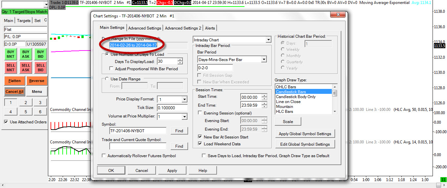Enable Adjust Proportional With Bar Period

112,69
